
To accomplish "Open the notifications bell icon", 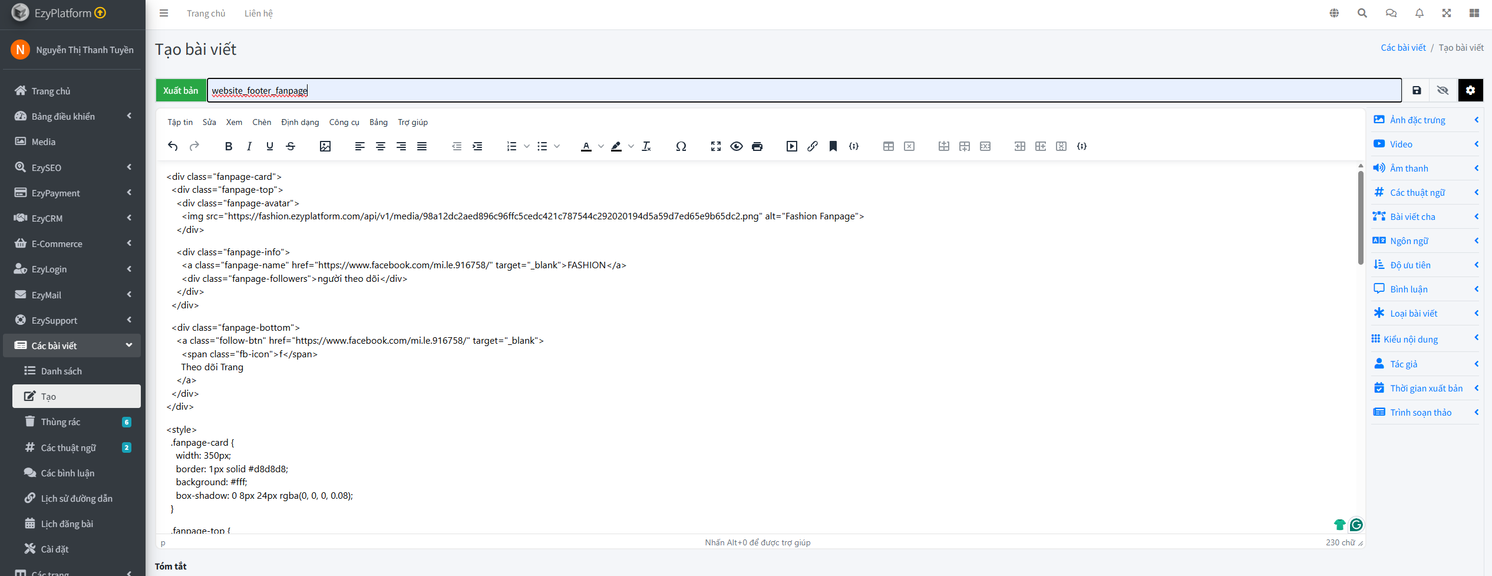I will tap(1419, 13).
